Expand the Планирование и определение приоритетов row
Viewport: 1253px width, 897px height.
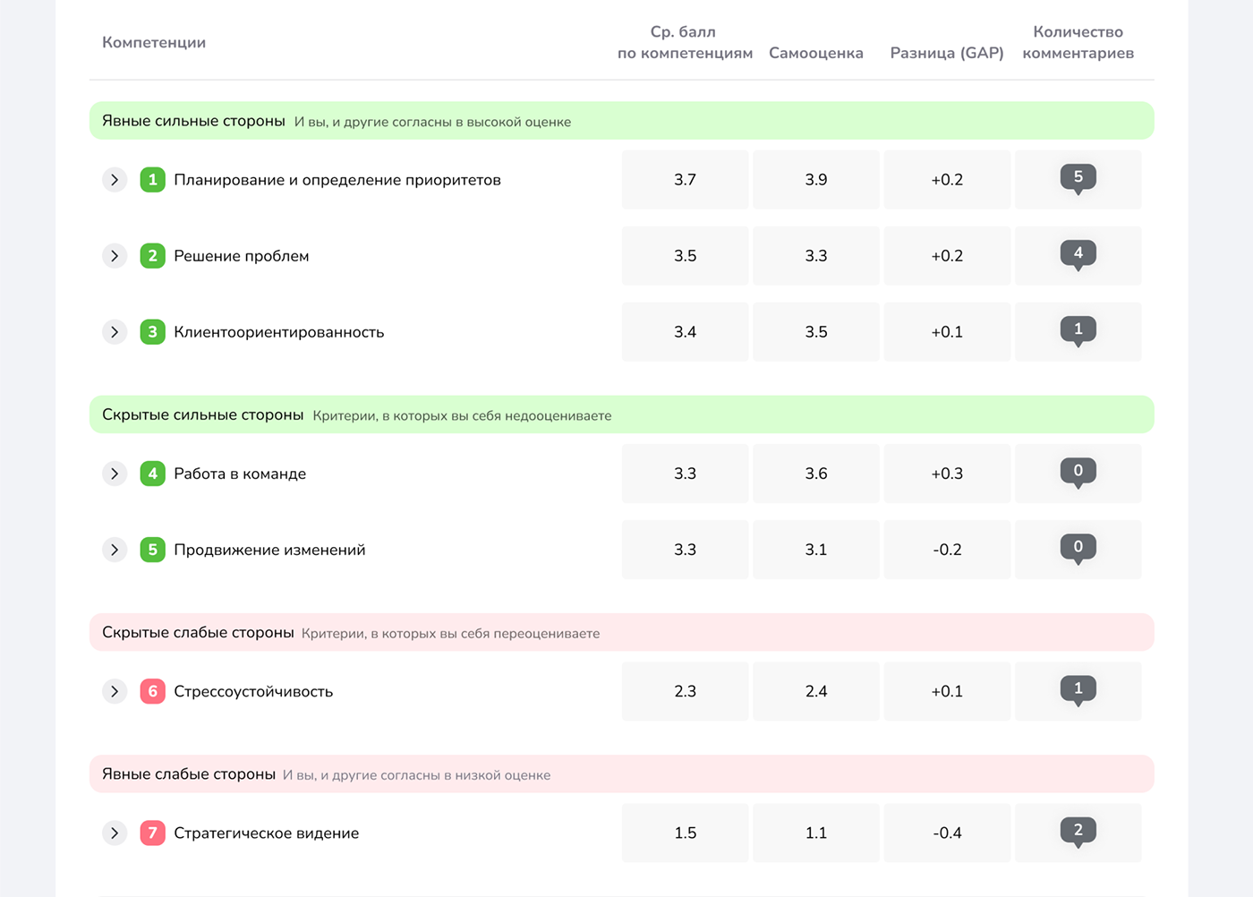pyautogui.click(x=115, y=179)
